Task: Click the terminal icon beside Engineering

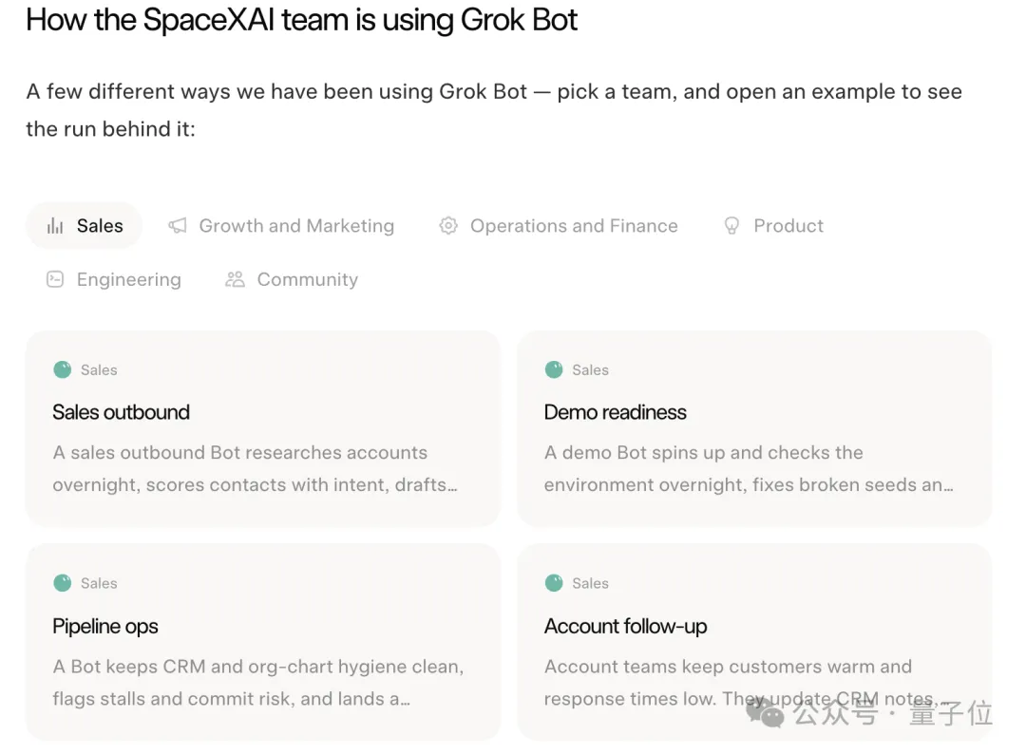Action: 55,279
